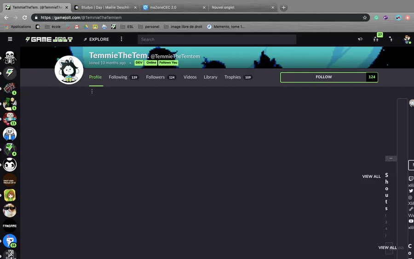The width and height of the screenshot is (414, 259).
Task: Open the Google Drive bookmark
Action: 86,27
